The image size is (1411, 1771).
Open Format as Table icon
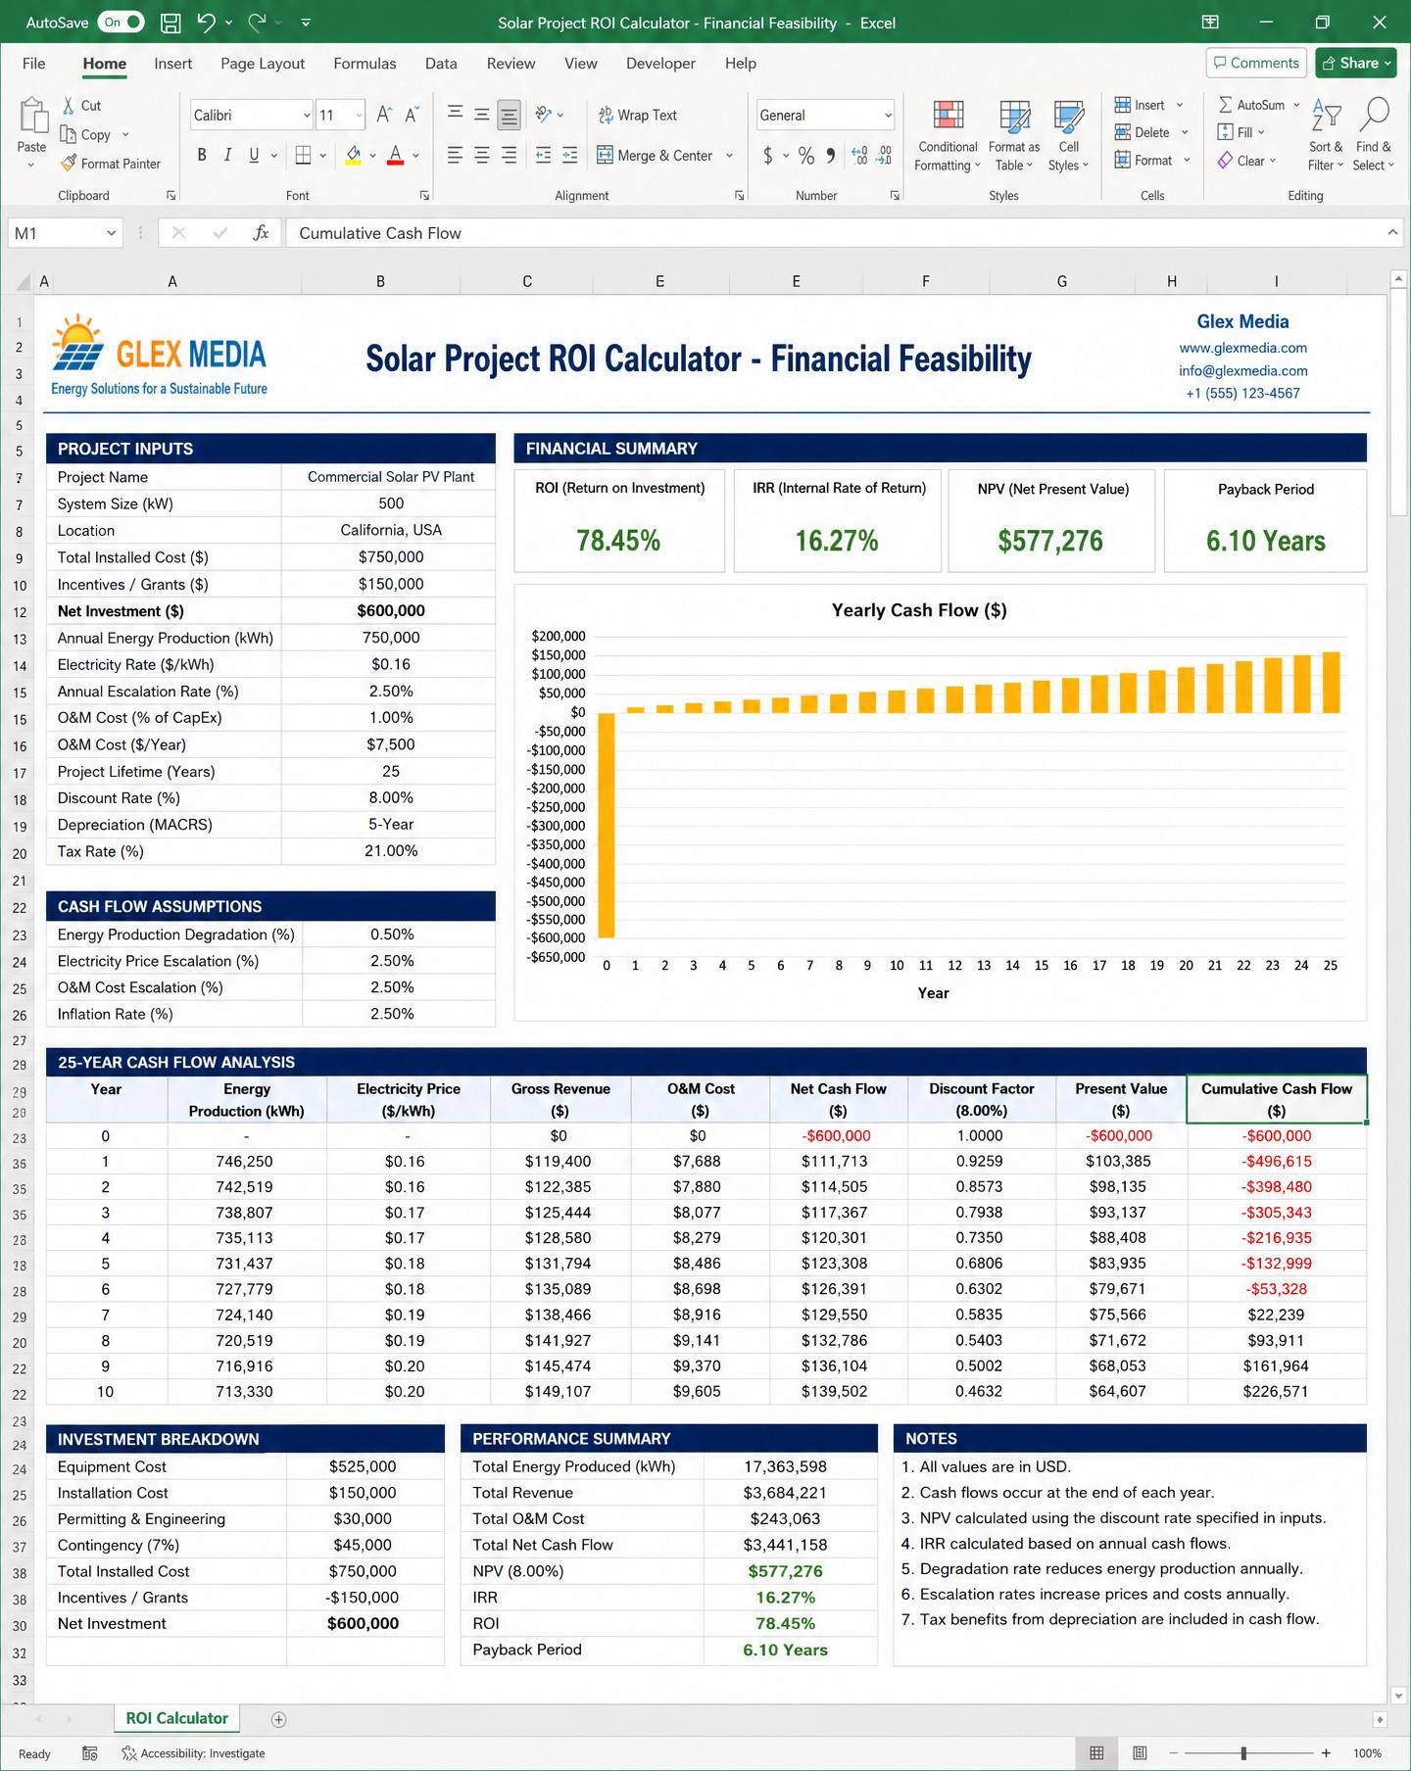[1014, 116]
